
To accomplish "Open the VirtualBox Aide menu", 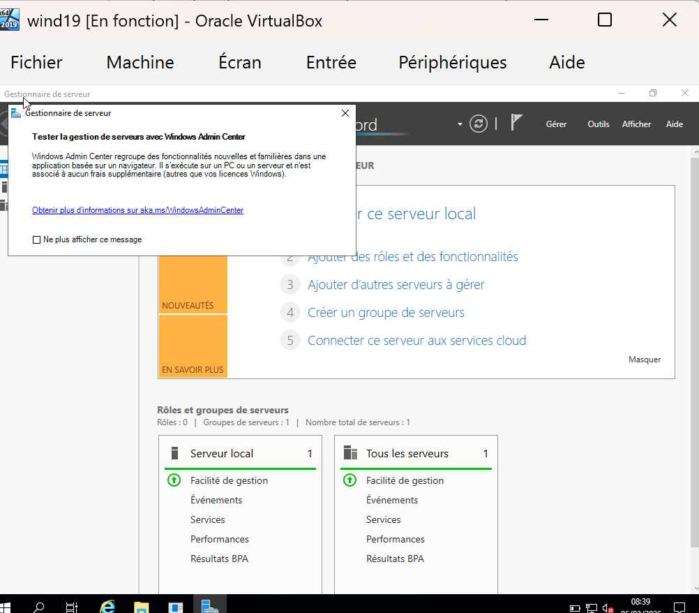I will [566, 62].
